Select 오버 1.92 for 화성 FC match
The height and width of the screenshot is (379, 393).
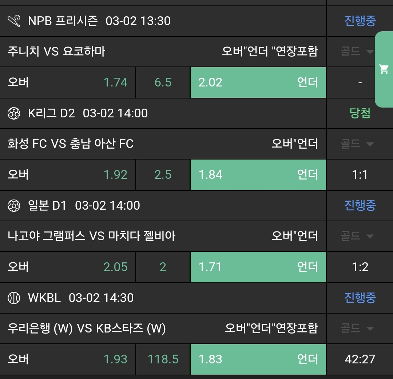[68, 175]
